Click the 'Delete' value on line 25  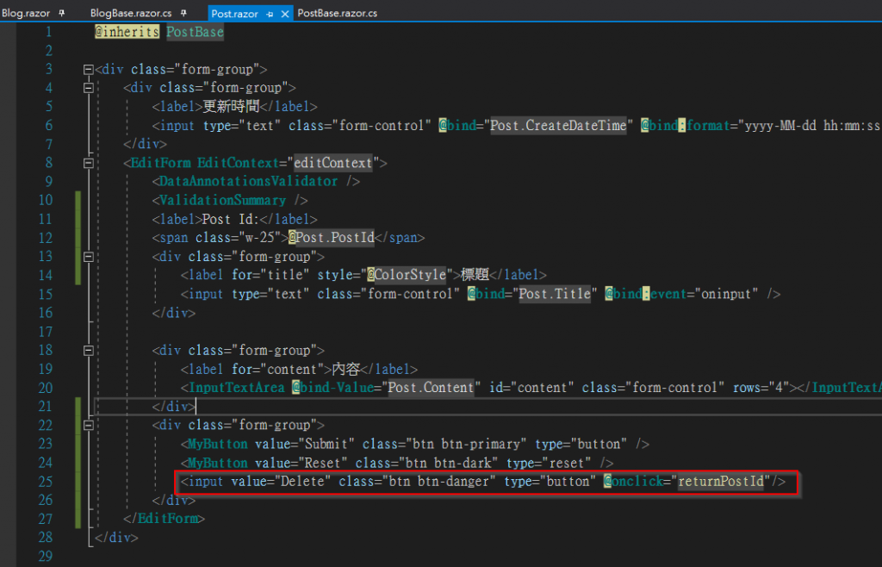click(302, 482)
